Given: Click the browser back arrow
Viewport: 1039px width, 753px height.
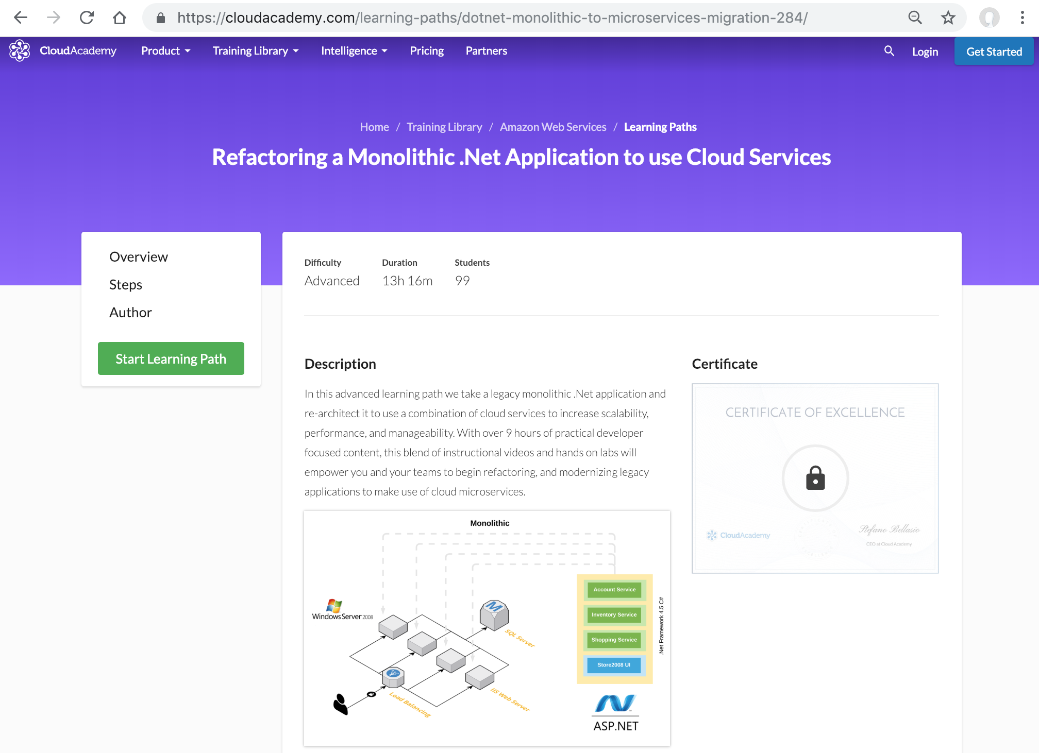Looking at the screenshot, I should point(21,18).
